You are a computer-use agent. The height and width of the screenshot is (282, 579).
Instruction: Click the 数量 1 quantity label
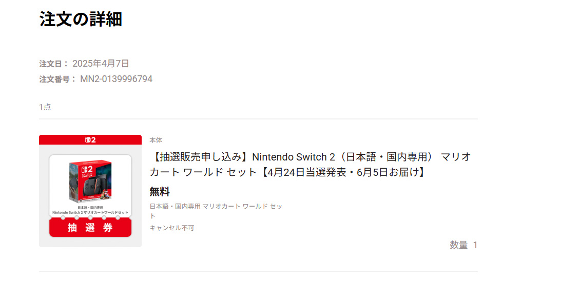pos(464,245)
